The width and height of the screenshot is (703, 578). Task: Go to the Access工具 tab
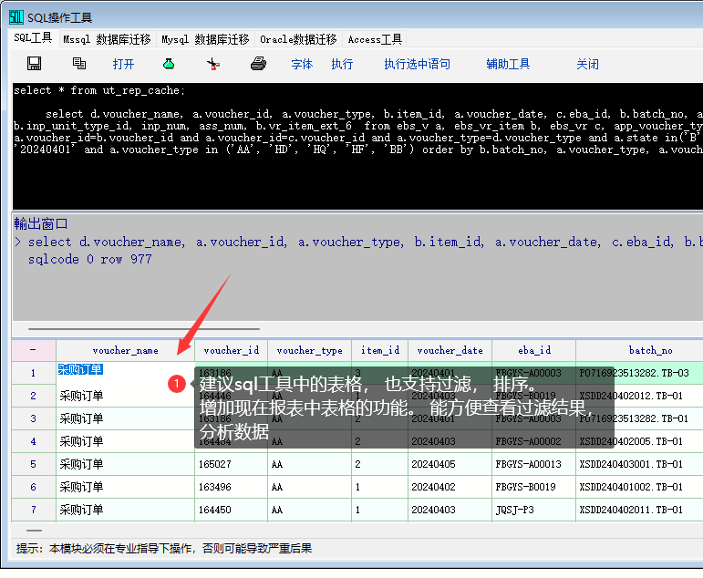(375, 39)
